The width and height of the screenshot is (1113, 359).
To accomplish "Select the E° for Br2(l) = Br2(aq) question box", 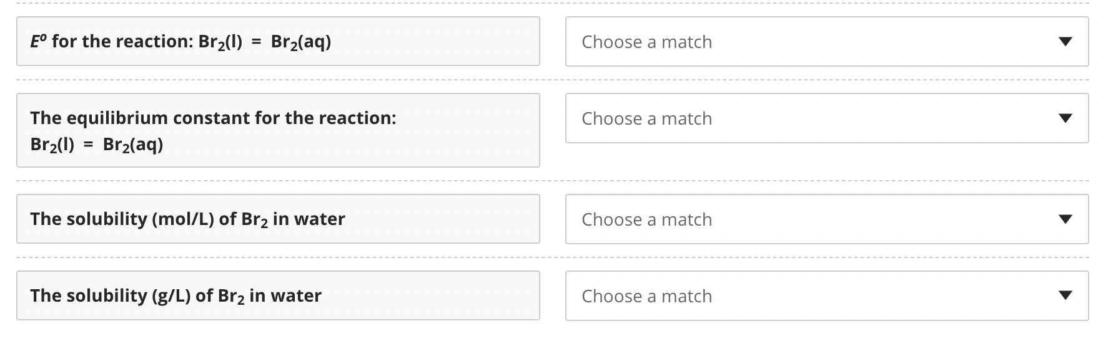I will click(x=279, y=41).
